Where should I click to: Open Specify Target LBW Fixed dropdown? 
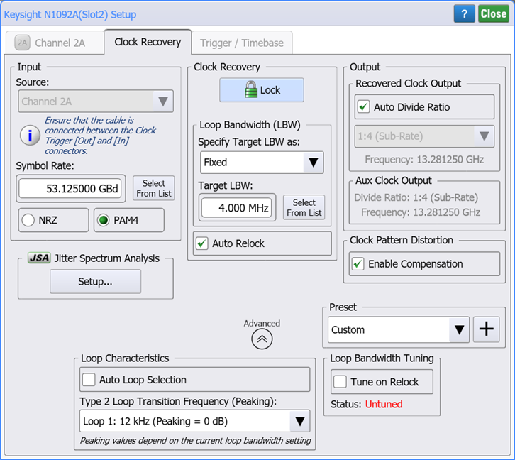click(x=262, y=163)
